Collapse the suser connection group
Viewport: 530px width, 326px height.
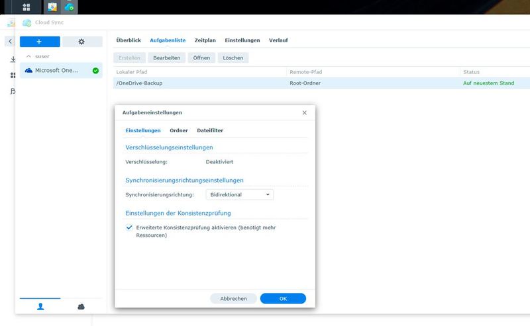(x=28, y=56)
